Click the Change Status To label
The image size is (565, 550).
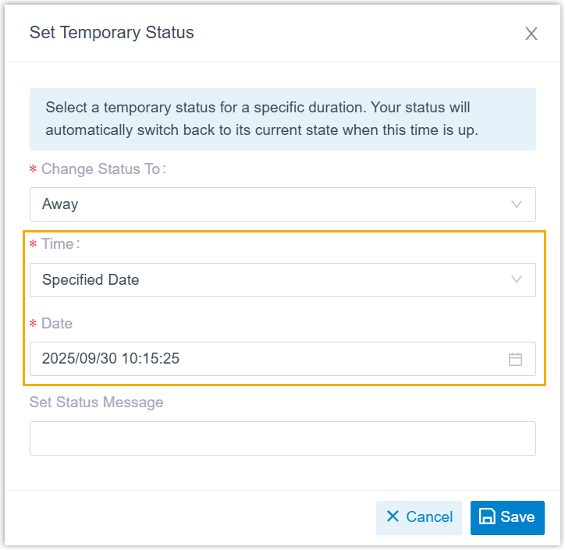pos(103,169)
